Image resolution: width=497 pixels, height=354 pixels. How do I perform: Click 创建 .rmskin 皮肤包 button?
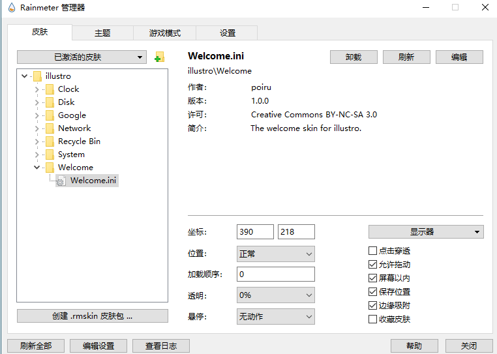pyautogui.click(x=92, y=316)
